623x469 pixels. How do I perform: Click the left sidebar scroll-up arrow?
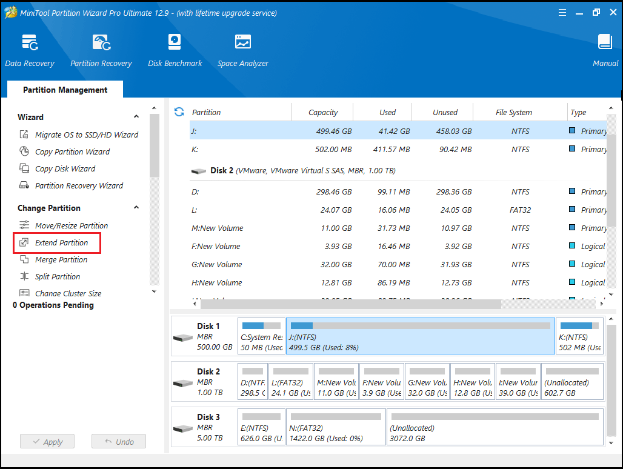154,108
